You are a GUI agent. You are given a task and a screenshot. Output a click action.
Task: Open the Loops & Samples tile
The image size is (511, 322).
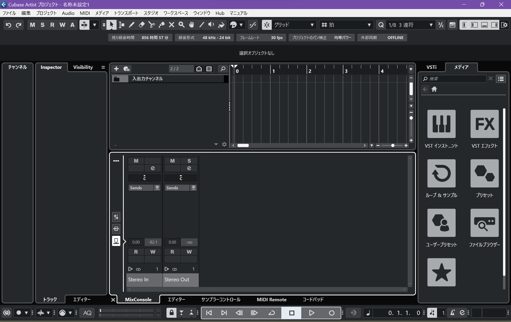point(441,173)
